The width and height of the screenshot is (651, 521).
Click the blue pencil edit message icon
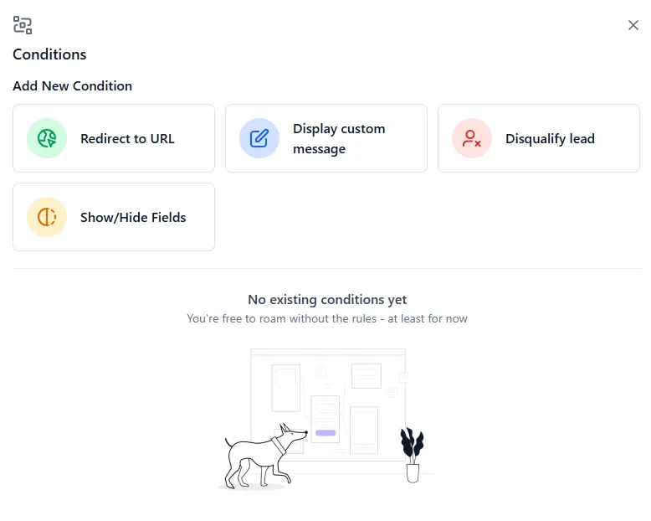click(x=259, y=138)
